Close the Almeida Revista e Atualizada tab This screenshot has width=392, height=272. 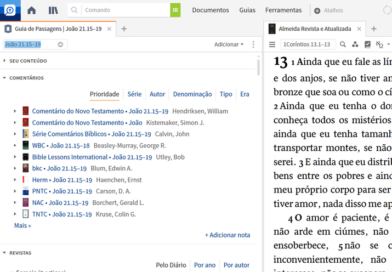(359, 29)
